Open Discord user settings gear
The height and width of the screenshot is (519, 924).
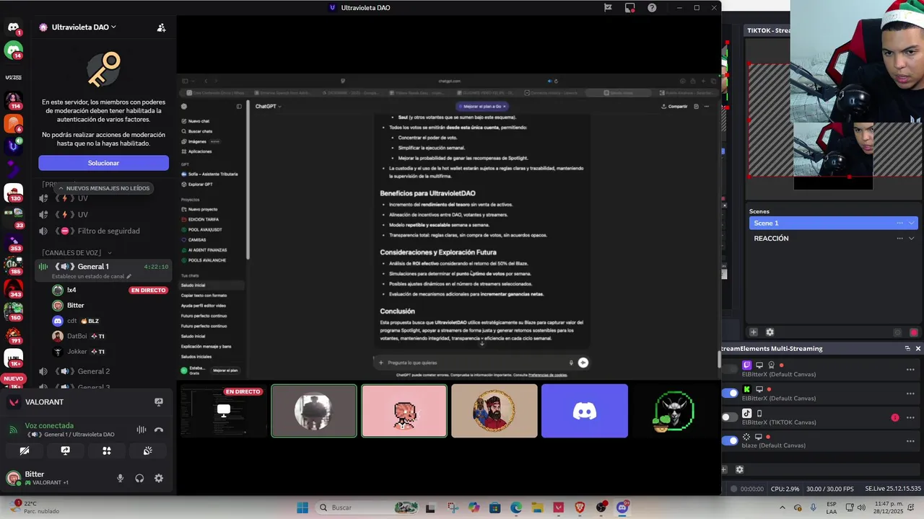point(159,478)
